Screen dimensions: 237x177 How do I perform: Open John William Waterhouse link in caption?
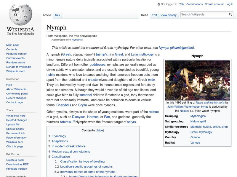(183, 106)
